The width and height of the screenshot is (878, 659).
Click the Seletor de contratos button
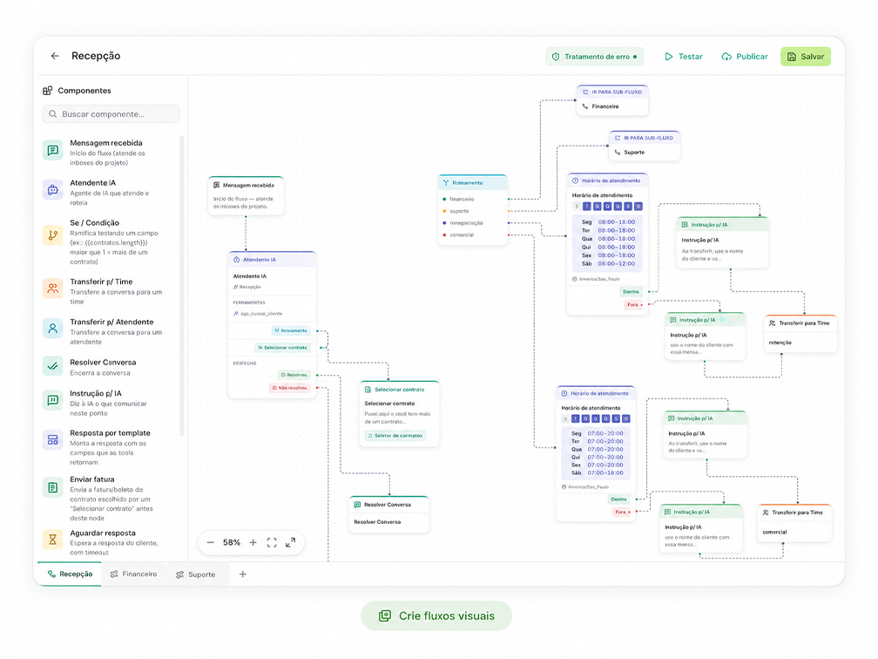coord(395,436)
